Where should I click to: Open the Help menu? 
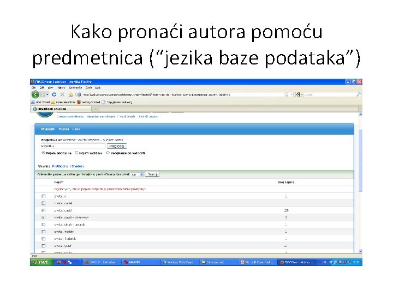98,87
